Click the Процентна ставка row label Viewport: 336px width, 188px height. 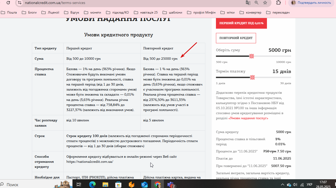pyautogui.click(x=44, y=72)
